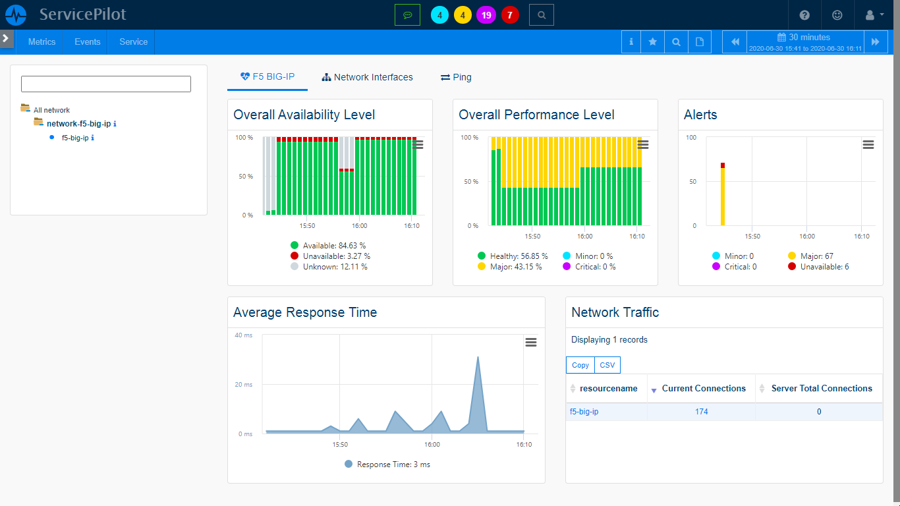Open the f5-big-ip link in table
This screenshot has width=900, height=506.
click(x=584, y=412)
